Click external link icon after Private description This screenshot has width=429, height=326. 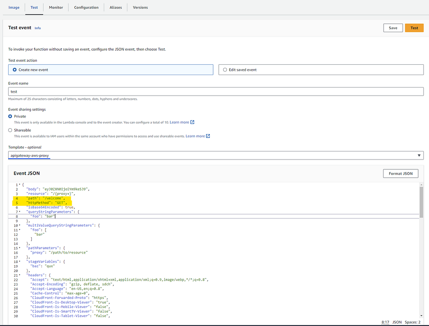192,122
